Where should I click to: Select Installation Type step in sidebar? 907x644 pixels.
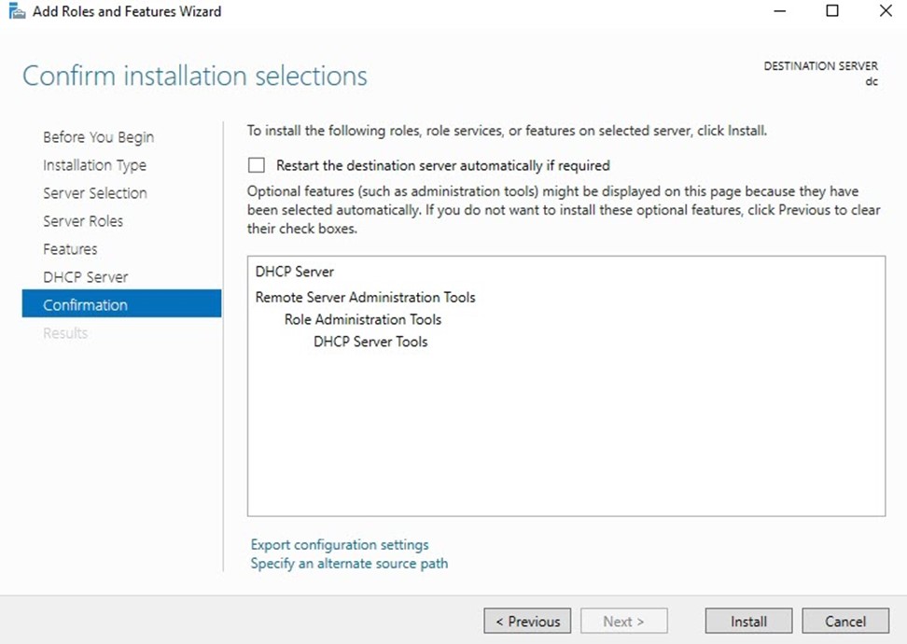[x=94, y=165]
